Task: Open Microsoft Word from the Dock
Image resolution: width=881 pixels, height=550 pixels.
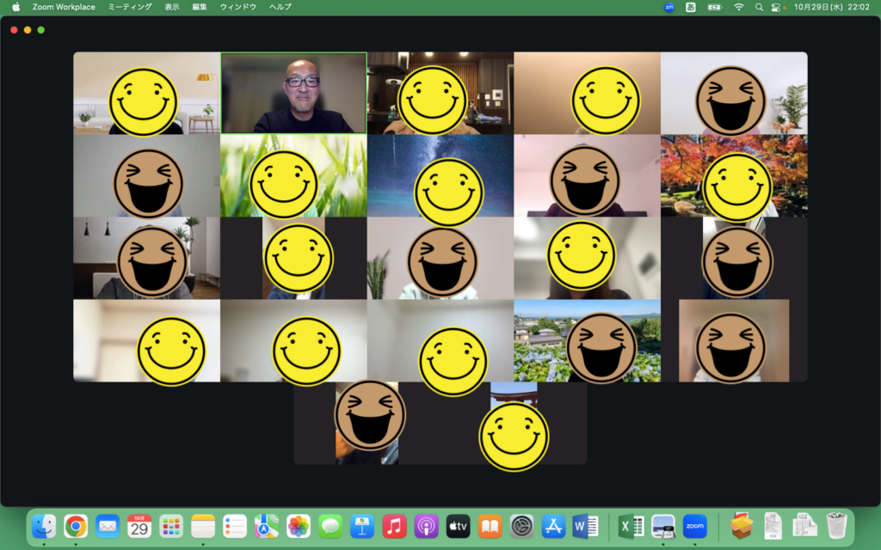Action: pyautogui.click(x=585, y=526)
